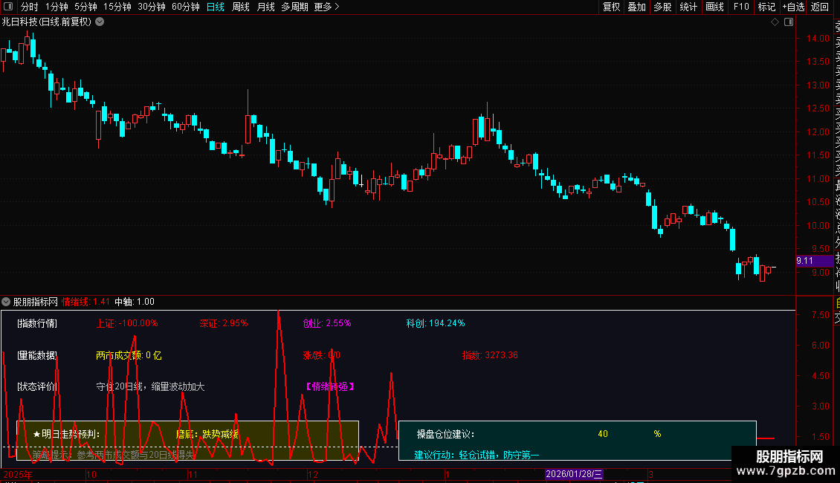Screen dimensions: 840x483
Task: Click the 操盘仓位建议 label
Action: tap(446, 434)
